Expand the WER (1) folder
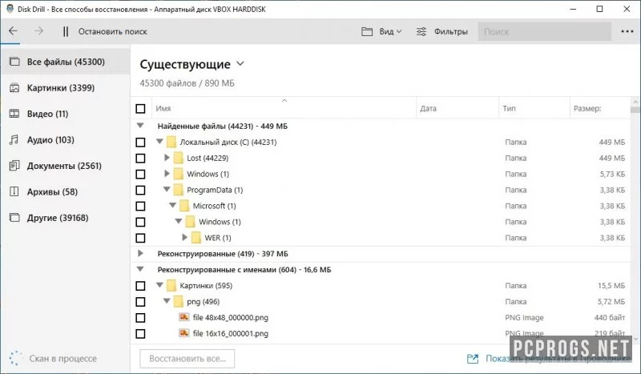The height and width of the screenshot is (374, 641). coord(185,237)
